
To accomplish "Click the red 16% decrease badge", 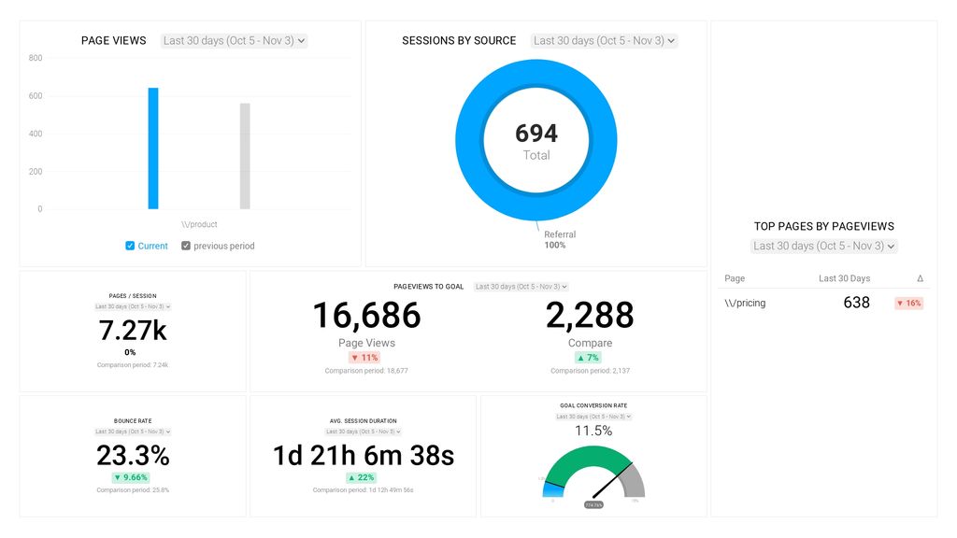I will coord(908,304).
